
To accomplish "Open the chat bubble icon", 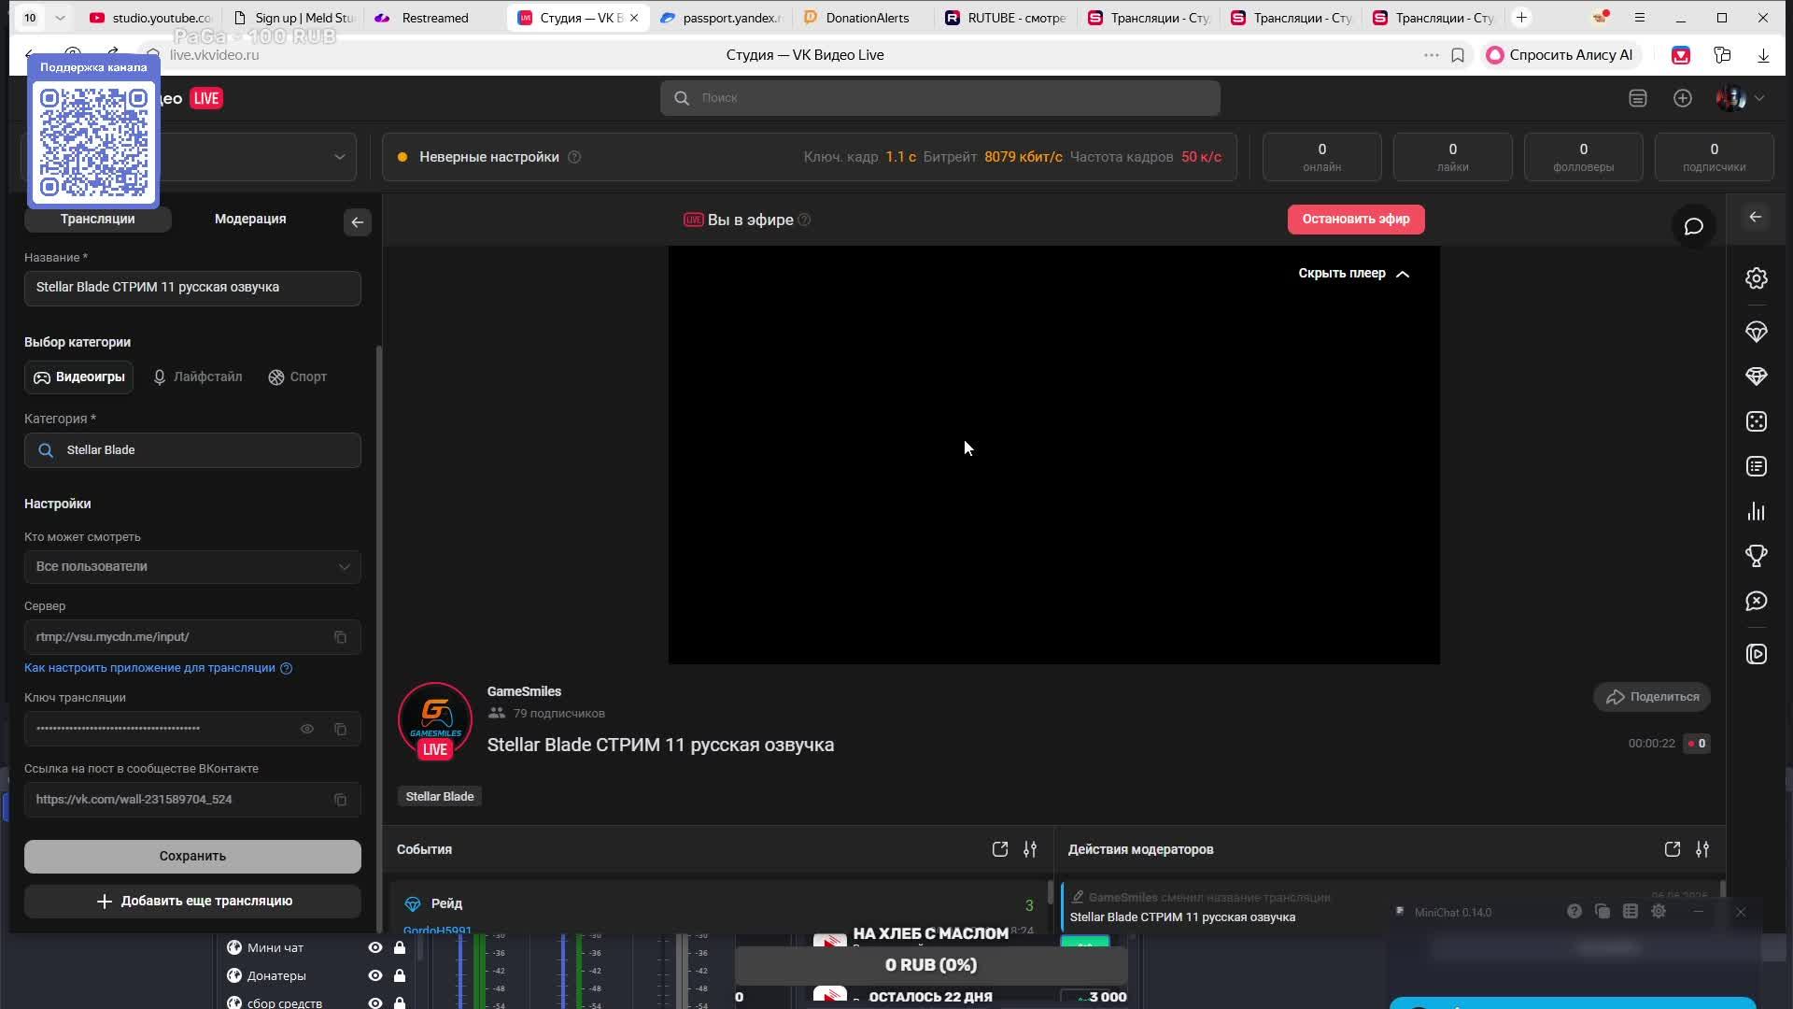I will (x=1693, y=227).
